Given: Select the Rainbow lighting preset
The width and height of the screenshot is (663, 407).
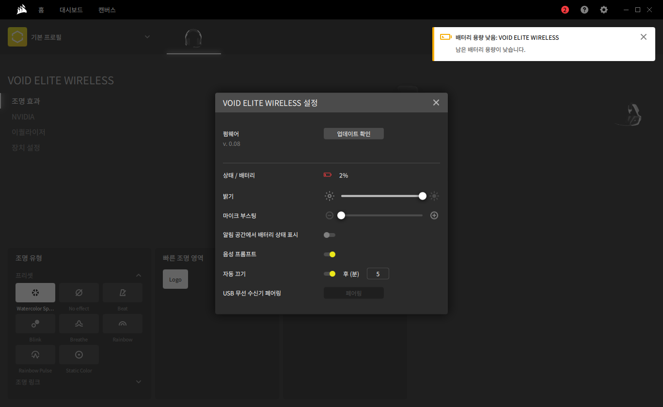Looking at the screenshot, I should click(123, 324).
